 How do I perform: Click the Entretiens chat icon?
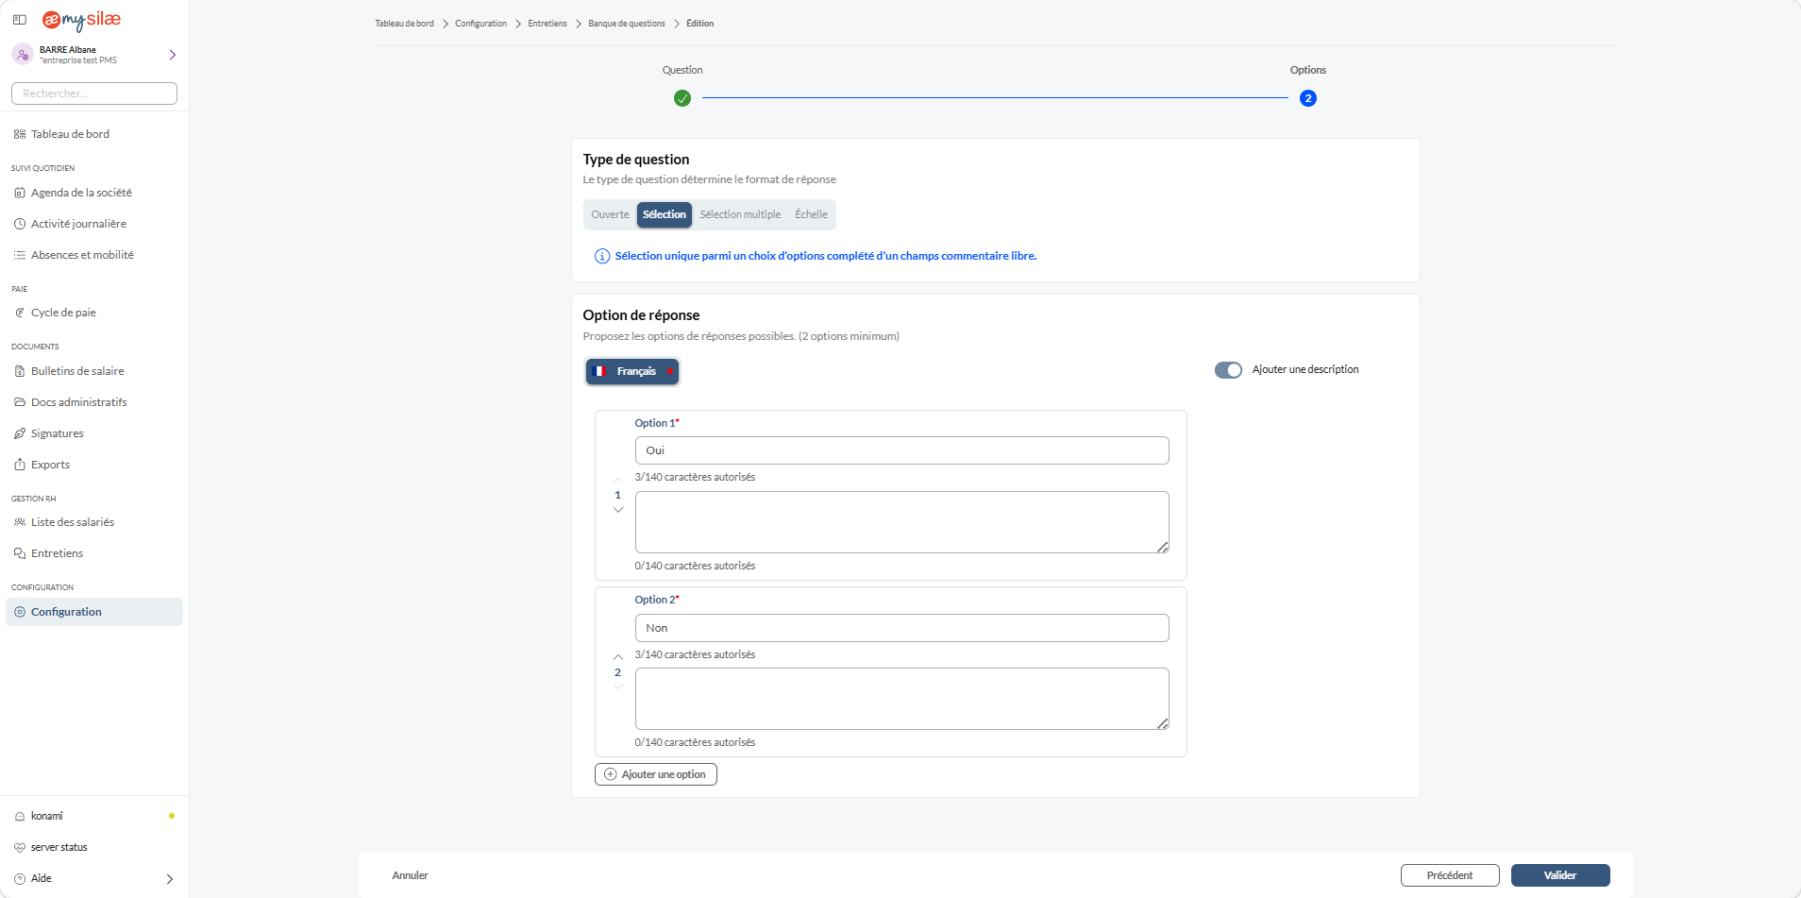(x=20, y=553)
